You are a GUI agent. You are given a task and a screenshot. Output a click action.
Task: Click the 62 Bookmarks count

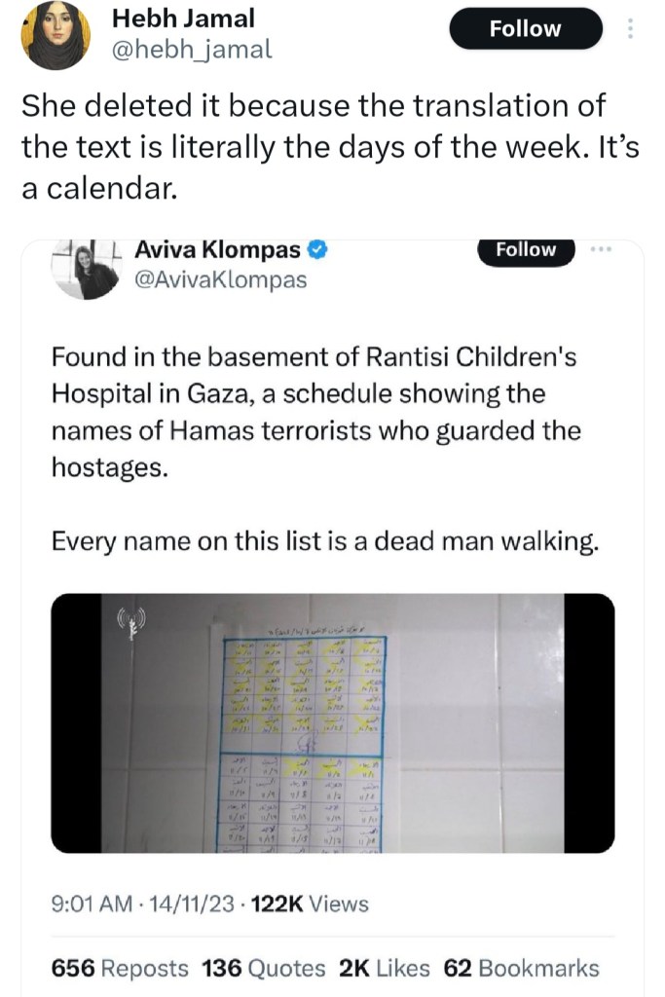[521, 968]
